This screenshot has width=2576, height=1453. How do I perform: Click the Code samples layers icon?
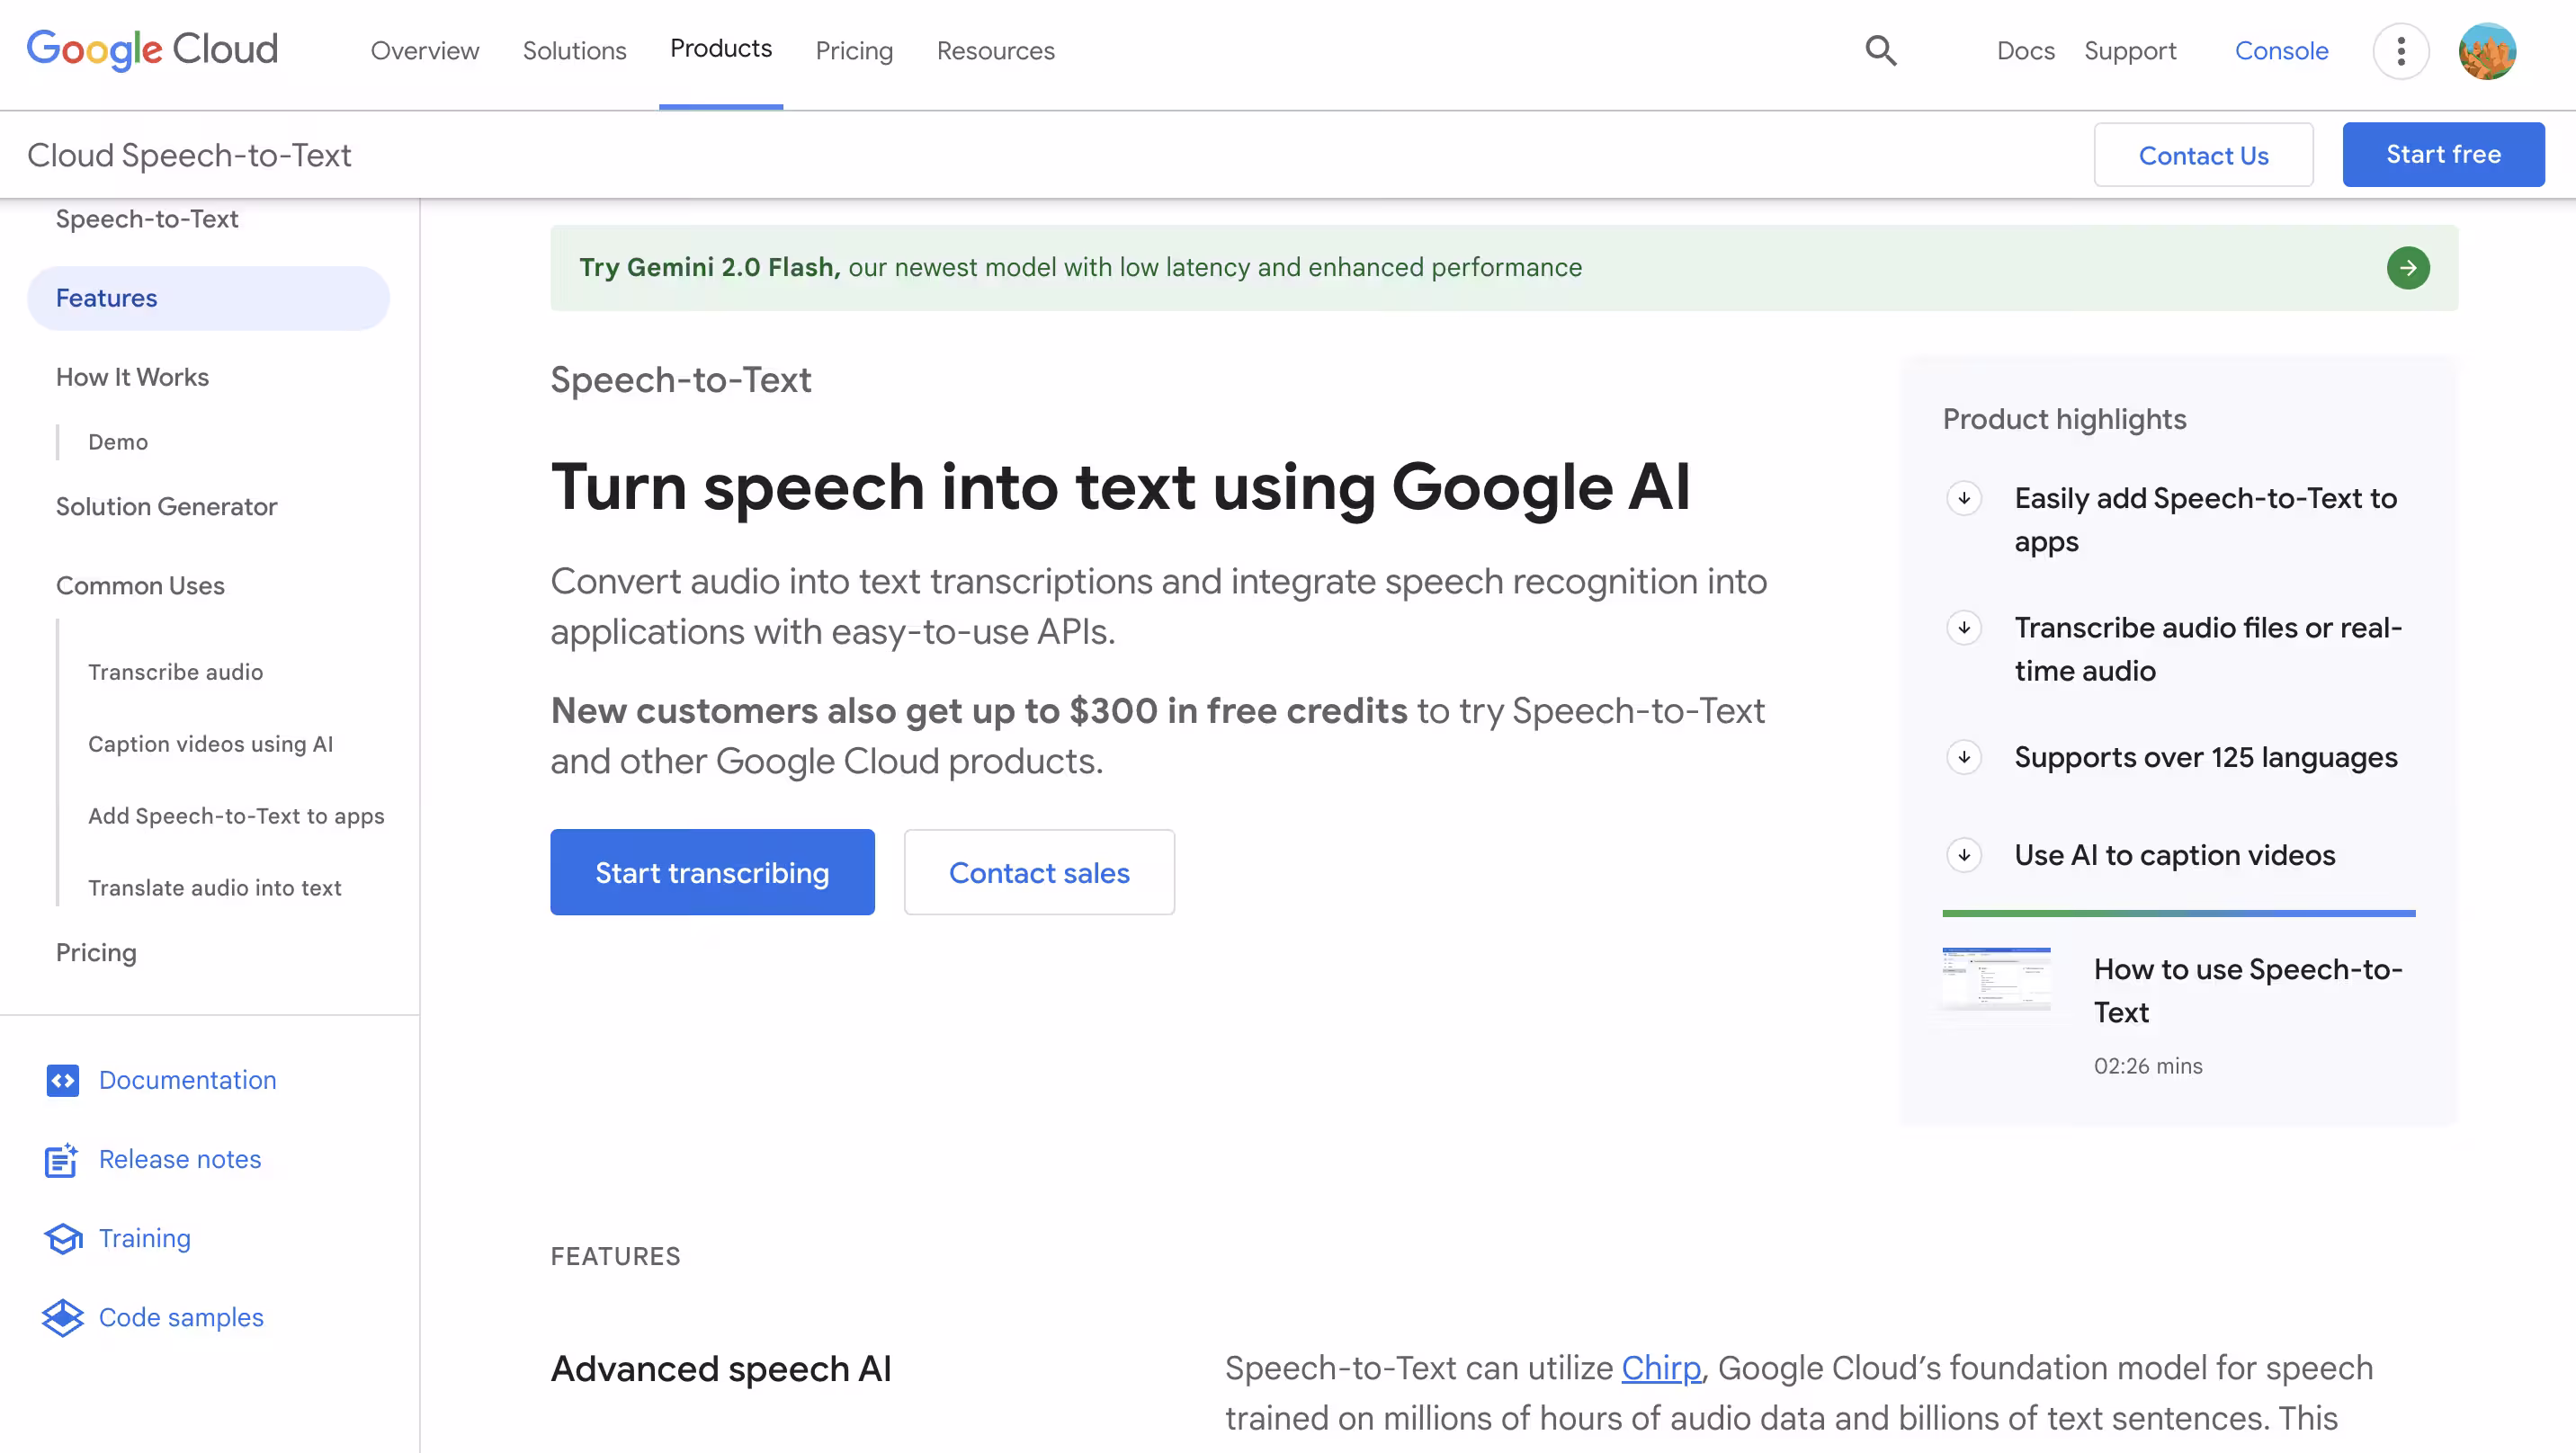(x=63, y=1317)
